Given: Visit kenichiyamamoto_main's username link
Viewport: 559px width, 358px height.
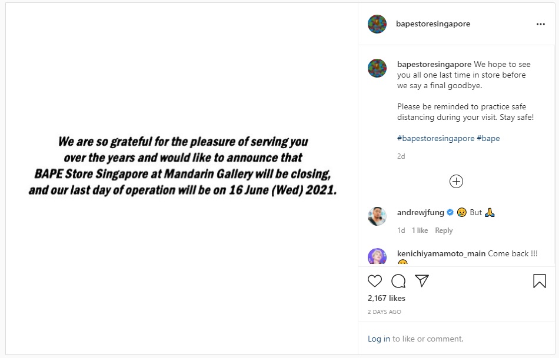Looking at the screenshot, I should coord(441,253).
